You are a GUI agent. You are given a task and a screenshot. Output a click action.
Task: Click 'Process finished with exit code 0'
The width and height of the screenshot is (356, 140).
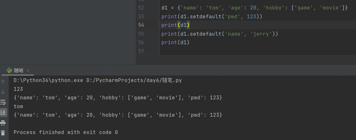click(66, 132)
